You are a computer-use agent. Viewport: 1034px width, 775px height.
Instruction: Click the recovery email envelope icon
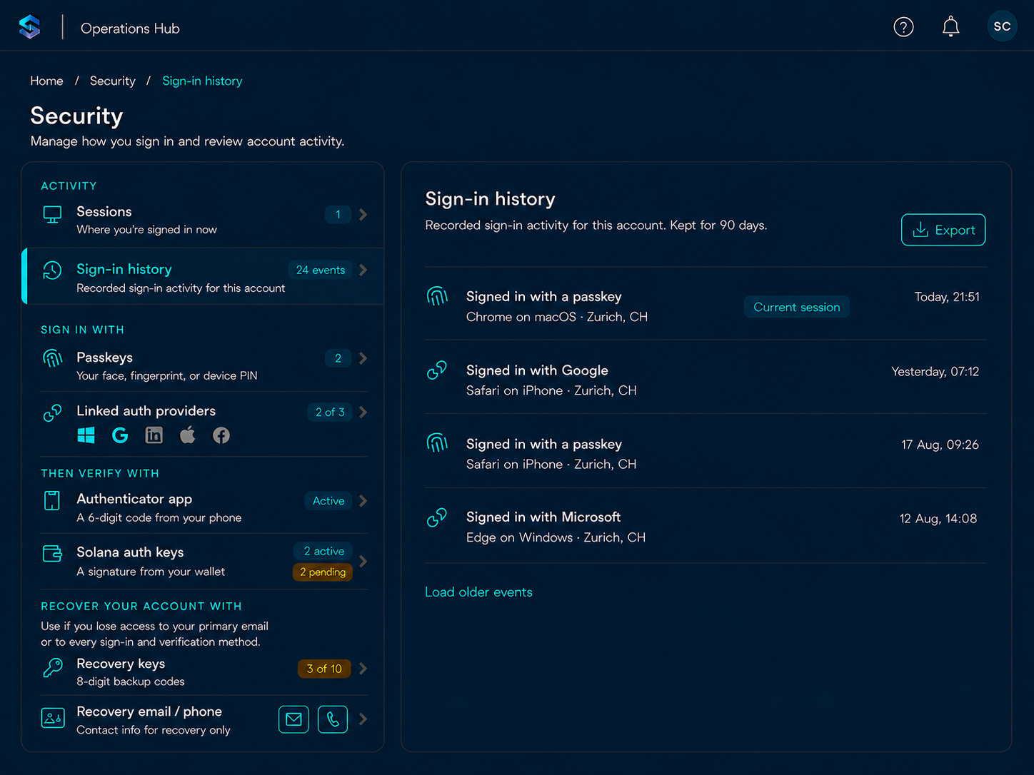point(293,719)
